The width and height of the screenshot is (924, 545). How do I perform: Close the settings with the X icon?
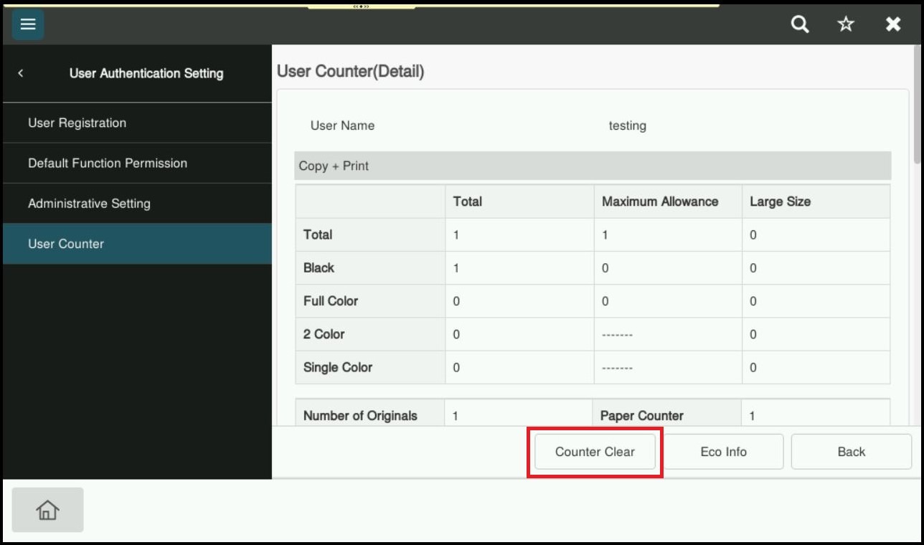tap(893, 24)
